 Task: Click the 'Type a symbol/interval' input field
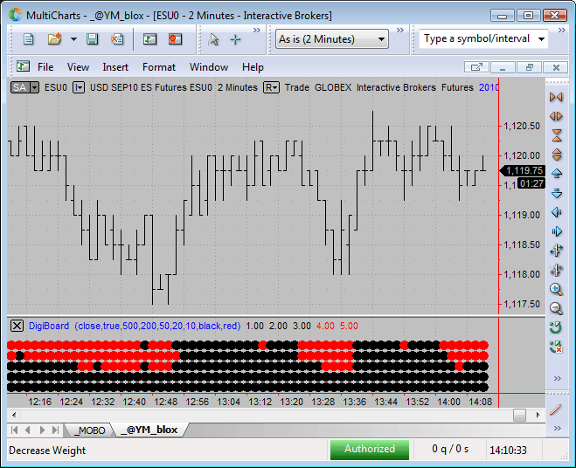[x=477, y=38]
